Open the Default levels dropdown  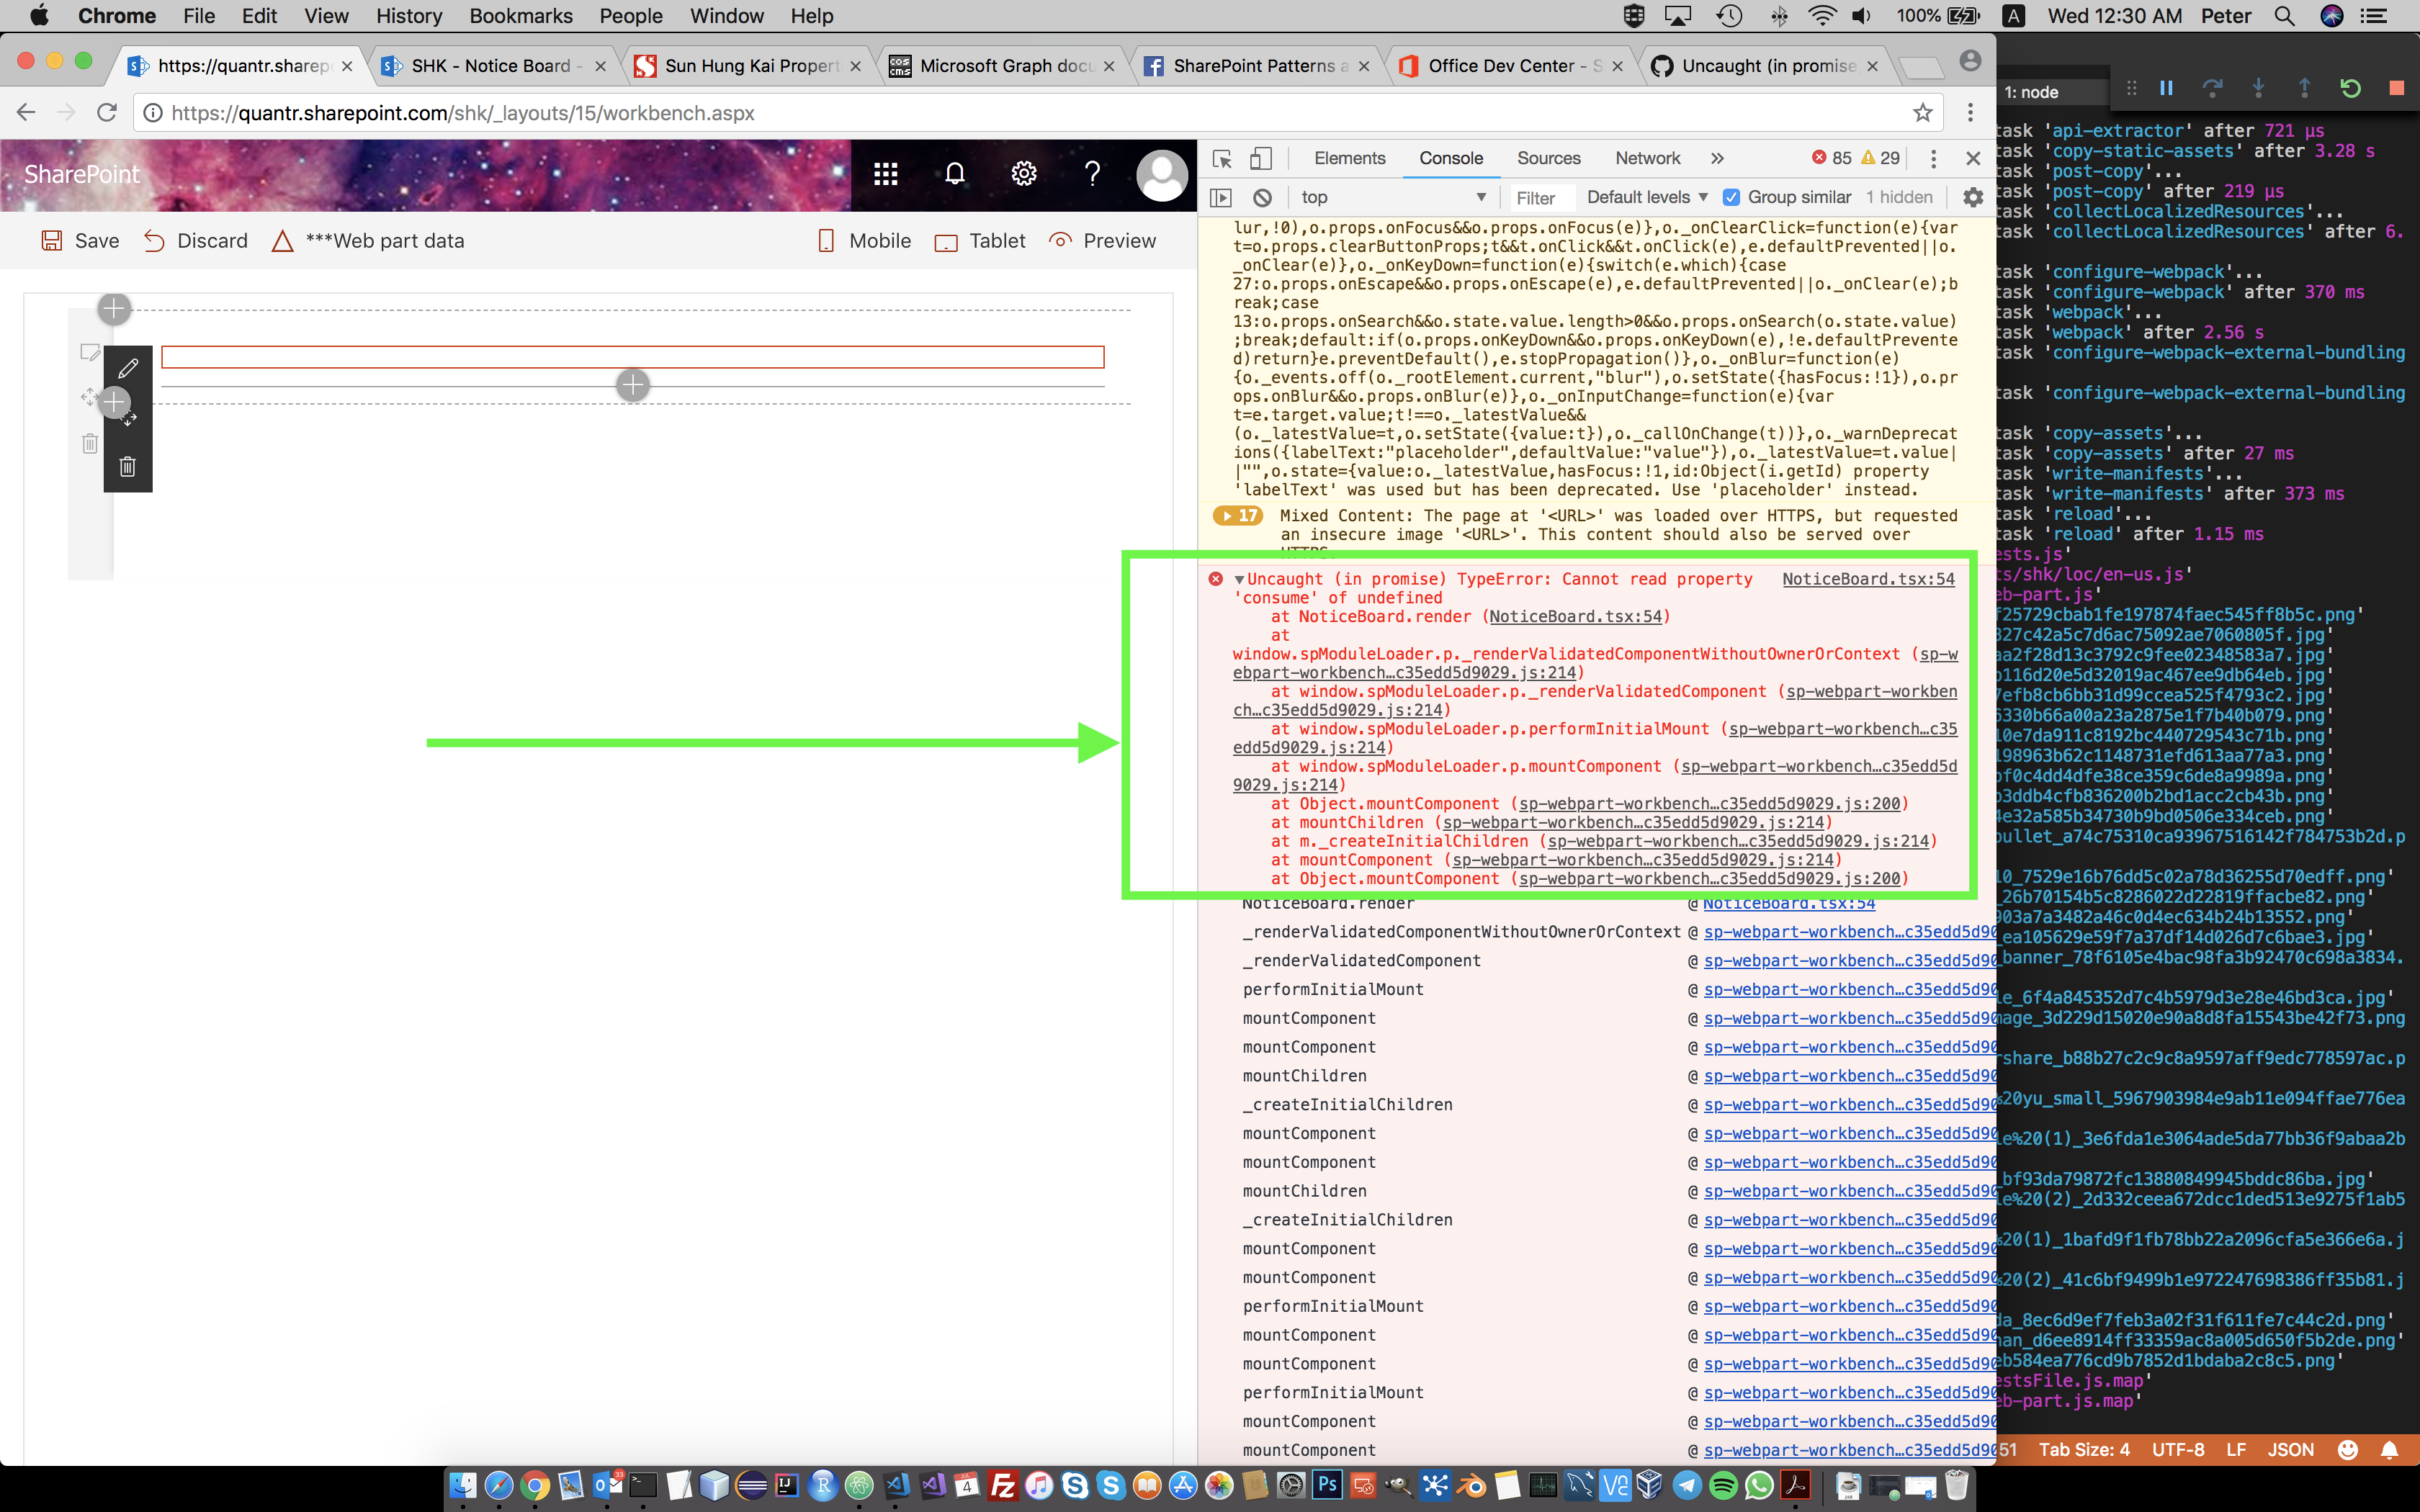pyautogui.click(x=1644, y=197)
